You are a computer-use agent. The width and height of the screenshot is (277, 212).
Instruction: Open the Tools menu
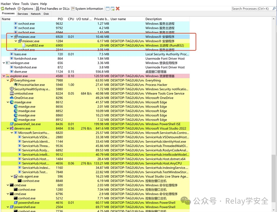click(25, 4)
